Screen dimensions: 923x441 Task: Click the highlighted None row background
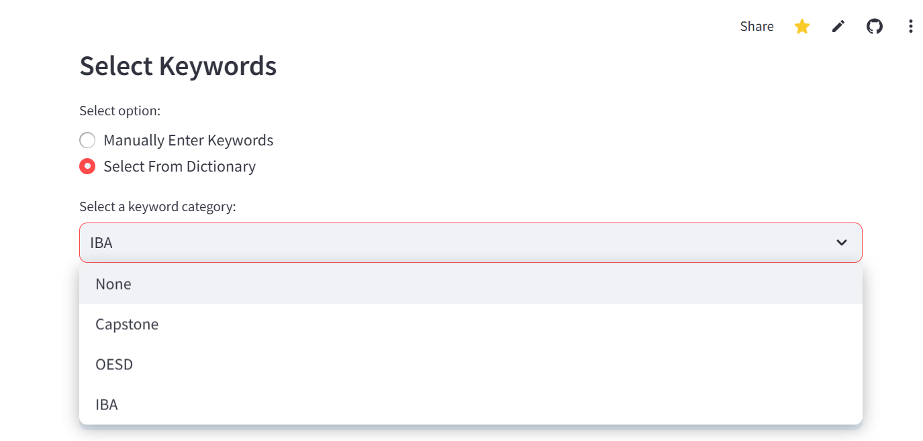pos(471,283)
